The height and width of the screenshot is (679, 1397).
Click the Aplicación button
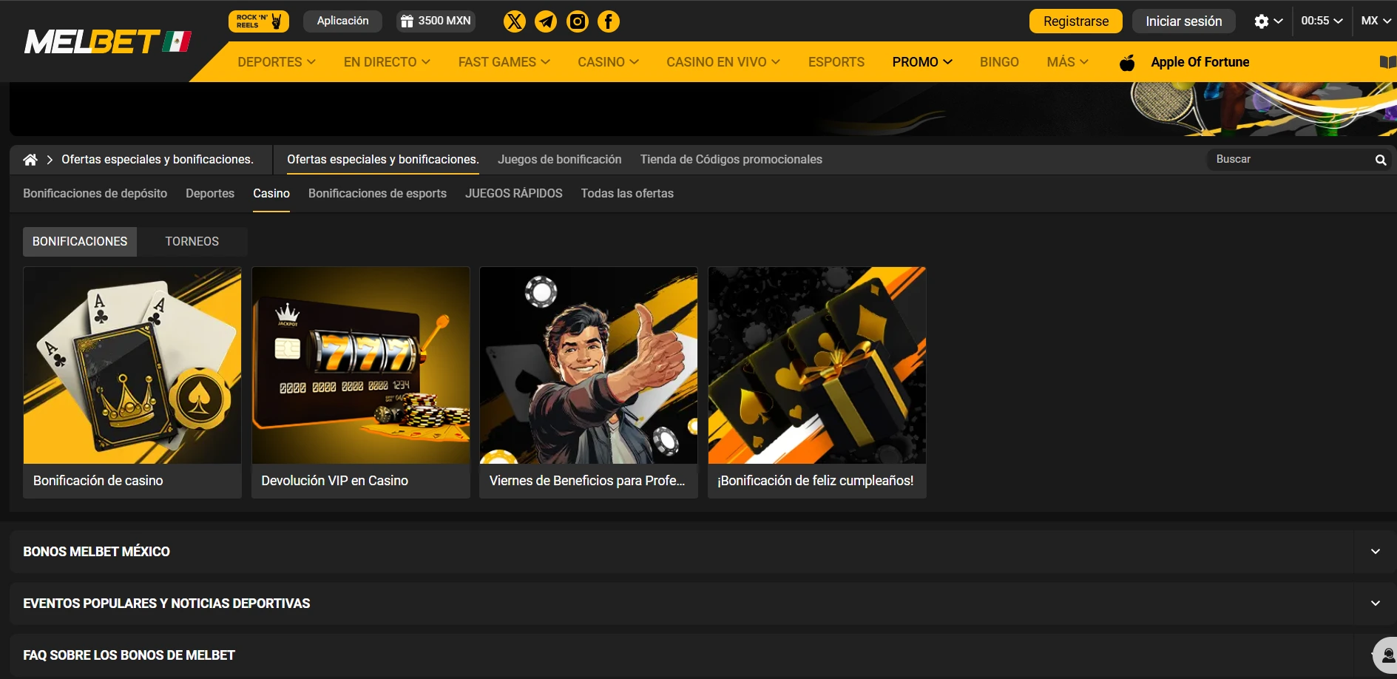pos(342,21)
